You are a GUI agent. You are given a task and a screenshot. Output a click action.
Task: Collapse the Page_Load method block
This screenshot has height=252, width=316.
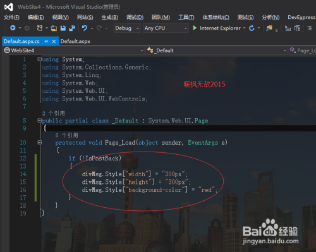tap(39, 143)
